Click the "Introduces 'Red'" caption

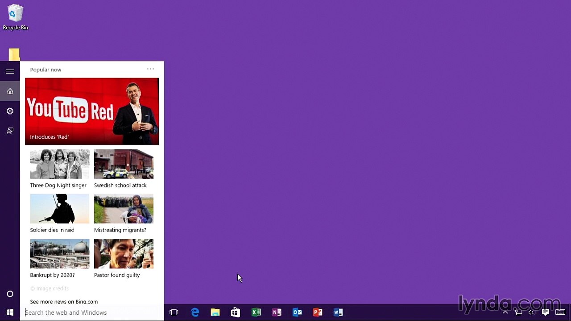tap(50, 137)
